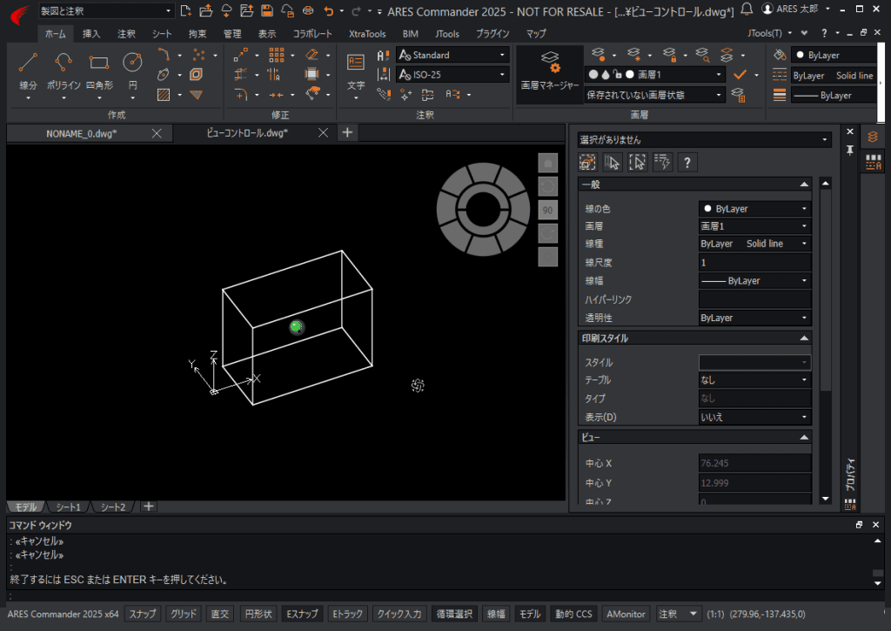Switch to the シート1 layout tab
The height and width of the screenshot is (631, 891).
tap(69, 507)
